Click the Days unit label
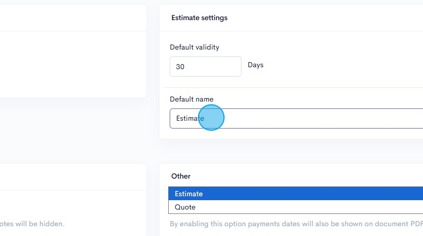 tap(256, 65)
